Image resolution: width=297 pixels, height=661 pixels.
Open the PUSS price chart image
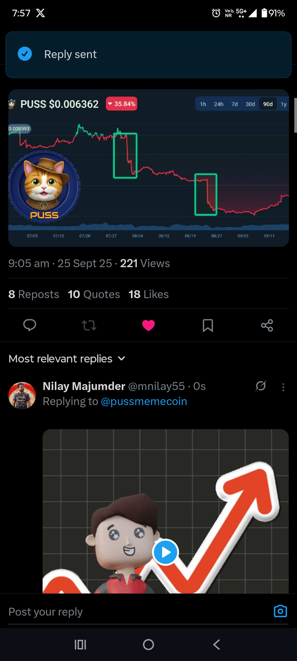click(x=148, y=168)
